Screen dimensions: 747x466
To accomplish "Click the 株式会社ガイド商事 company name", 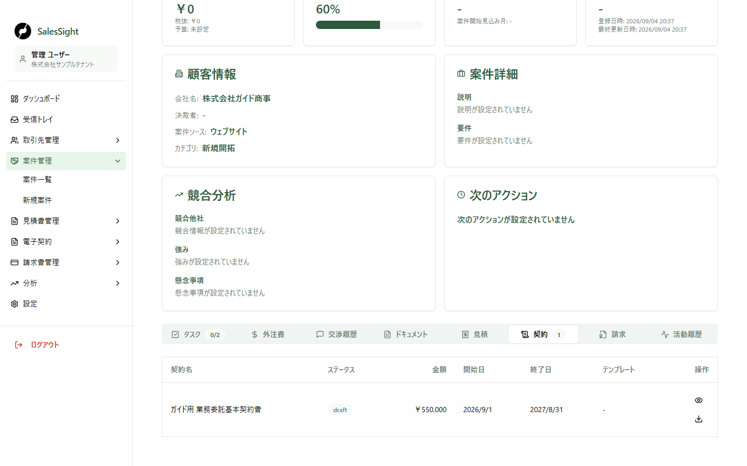I will (237, 98).
